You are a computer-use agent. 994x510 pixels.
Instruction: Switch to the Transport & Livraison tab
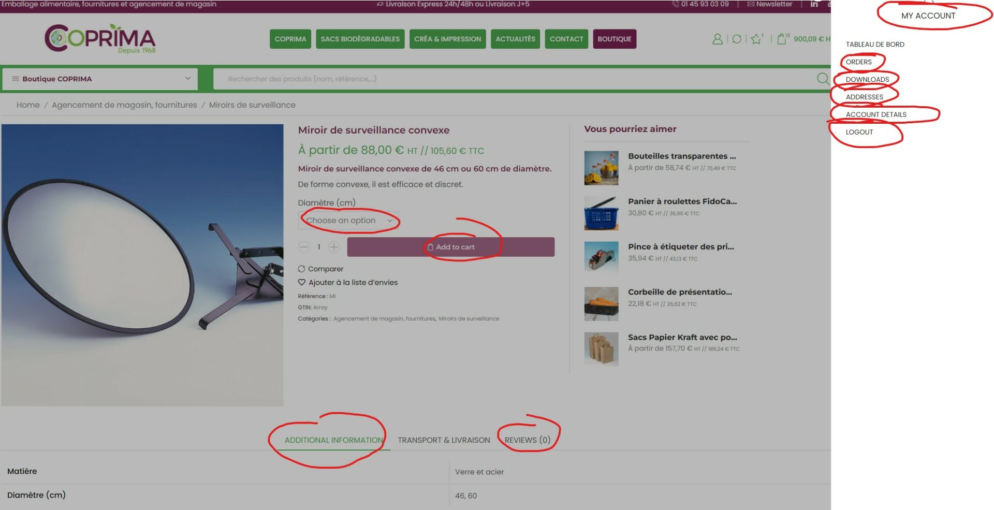(x=444, y=440)
